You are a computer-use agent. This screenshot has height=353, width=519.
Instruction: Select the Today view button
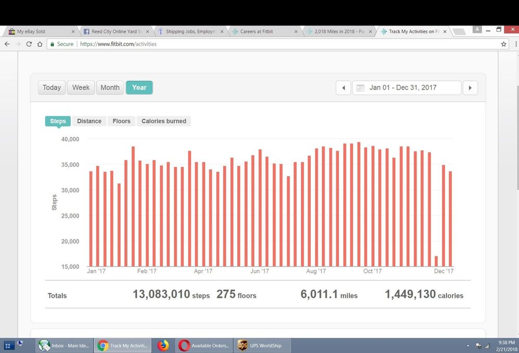51,87
